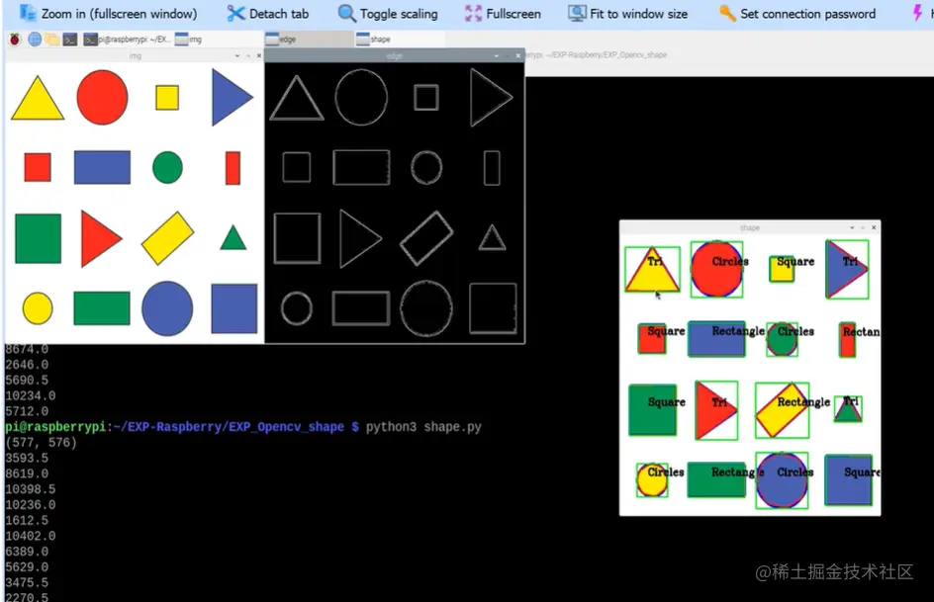Iconify the edge window with its down-arrow button
Image resolution: width=934 pixels, height=602 pixels.
497,55
